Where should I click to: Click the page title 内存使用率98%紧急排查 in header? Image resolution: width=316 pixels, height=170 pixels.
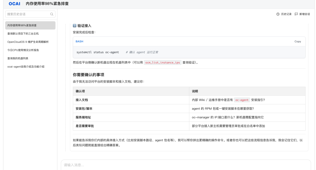pyautogui.click(x=47, y=4)
